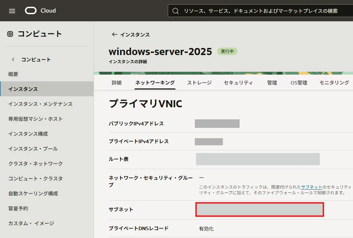
Task: Open コンピュート・クラスタ in sidebar
Action: [35, 179]
